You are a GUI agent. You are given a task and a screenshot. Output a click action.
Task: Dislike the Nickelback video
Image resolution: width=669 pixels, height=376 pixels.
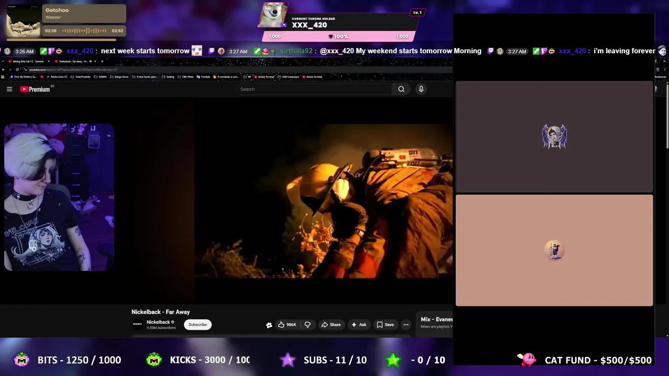point(307,325)
